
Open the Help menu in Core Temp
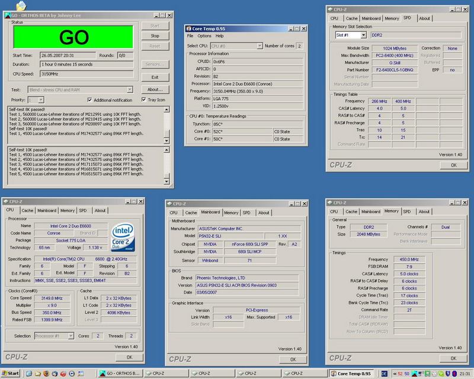point(219,36)
